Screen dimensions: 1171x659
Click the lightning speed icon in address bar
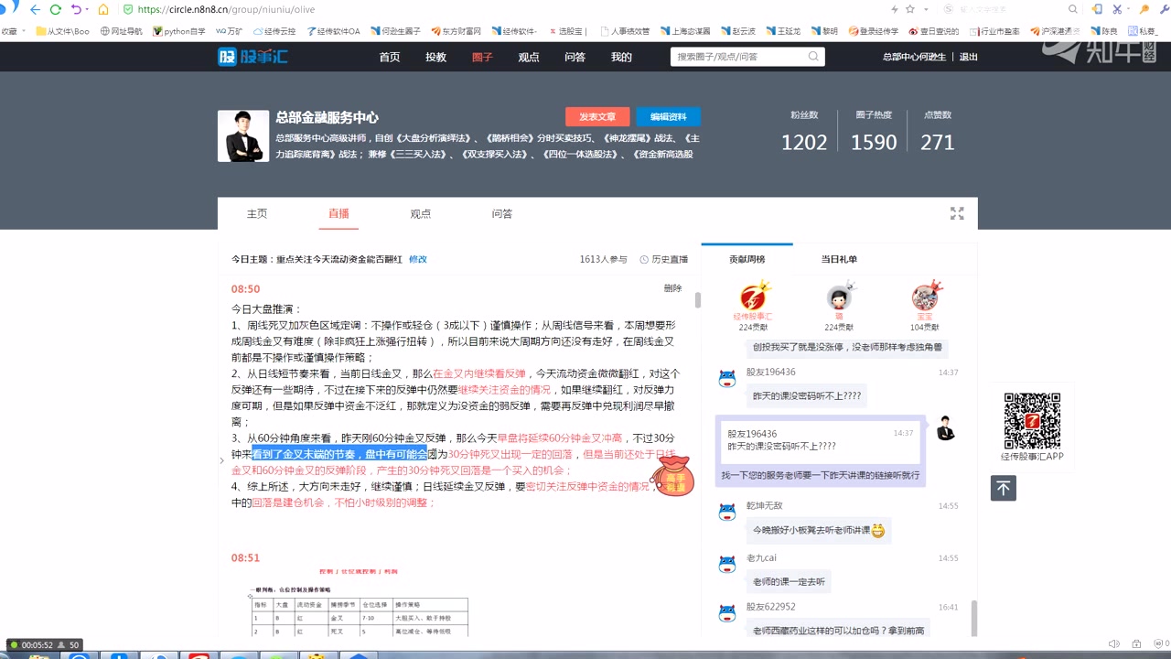pyautogui.click(x=895, y=9)
